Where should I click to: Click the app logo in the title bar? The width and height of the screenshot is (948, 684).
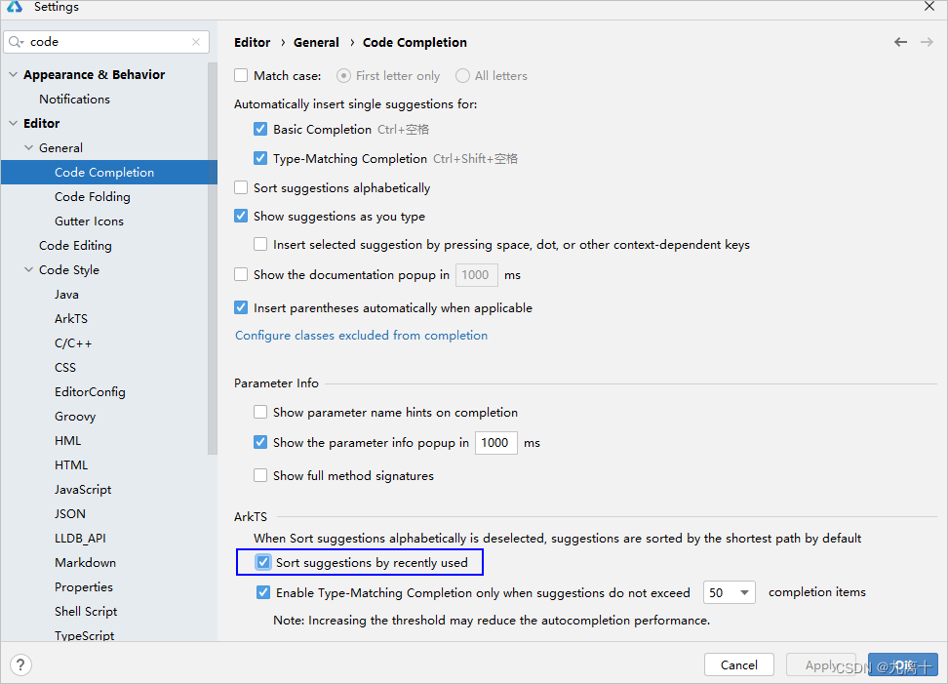(15, 7)
